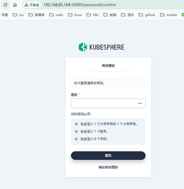Focus the 密码 password input field
This screenshot has width=184, height=189.
pos(108,103)
